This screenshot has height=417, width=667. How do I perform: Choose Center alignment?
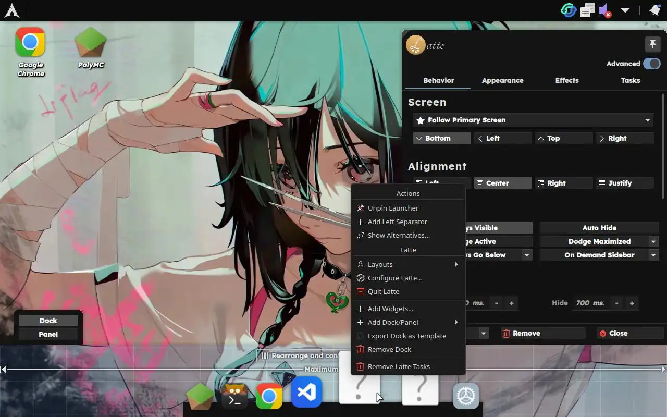click(503, 183)
